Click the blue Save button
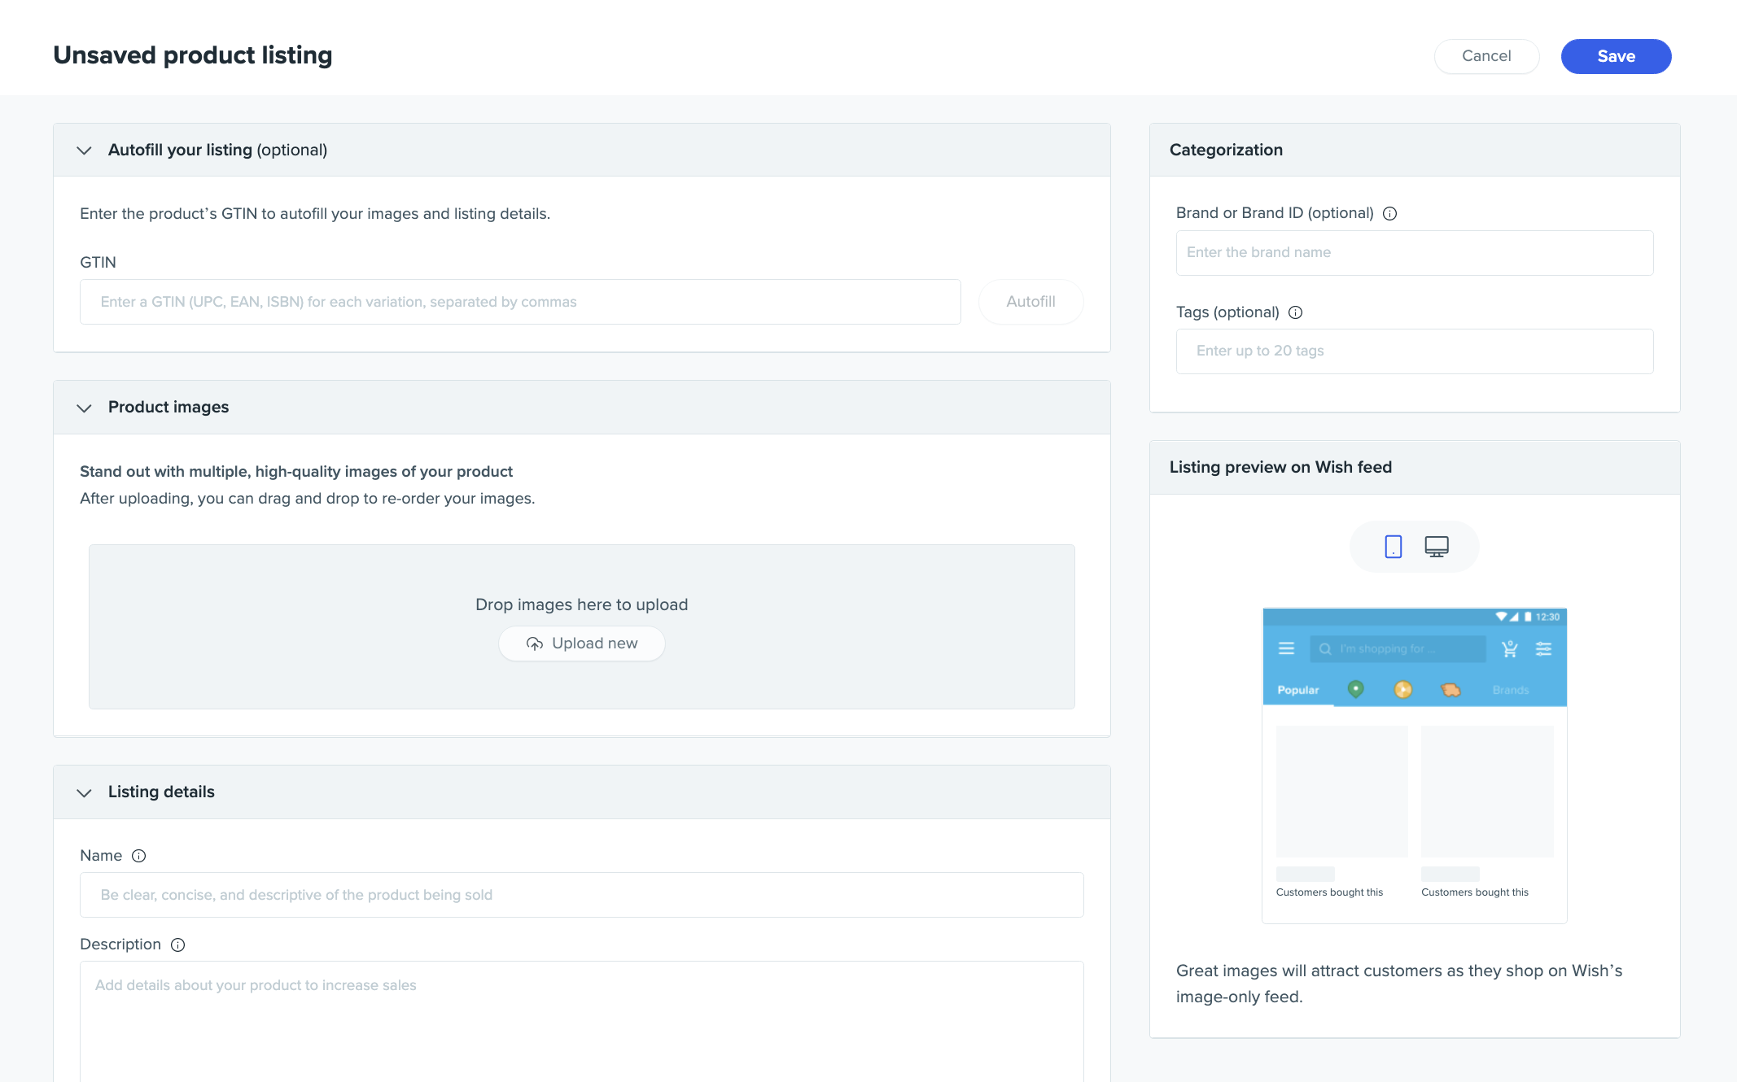The height and width of the screenshot is (1082, 1737). click(x=1616, y=56)
